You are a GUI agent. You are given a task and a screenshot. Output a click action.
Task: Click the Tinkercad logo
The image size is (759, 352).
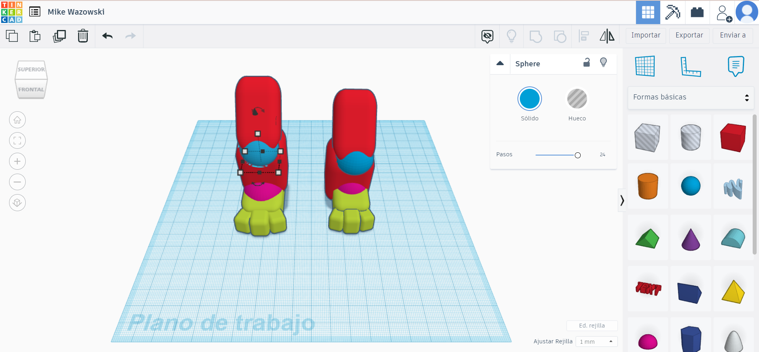(12, 12)
